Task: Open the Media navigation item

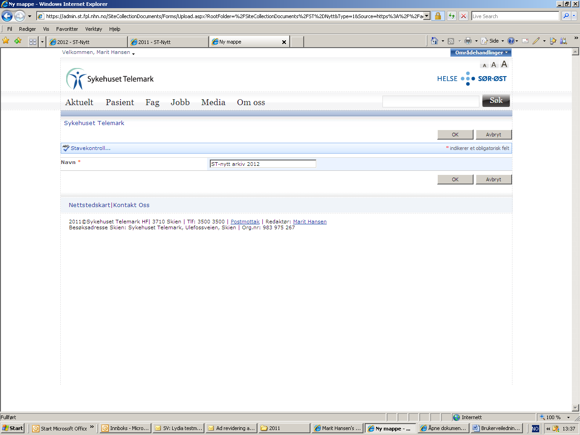Action: coord(213,102)
